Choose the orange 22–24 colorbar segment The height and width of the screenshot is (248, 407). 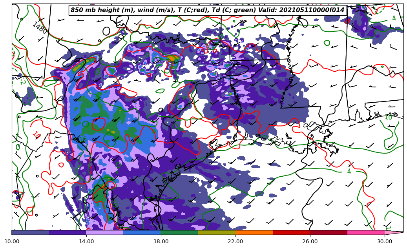coord(254,232)
